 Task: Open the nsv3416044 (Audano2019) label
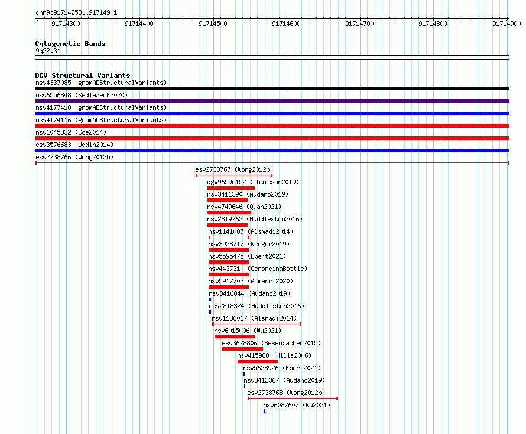(249, 293)
